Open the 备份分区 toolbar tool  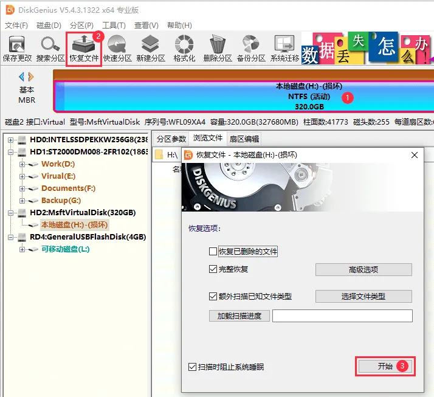(251, 49)
